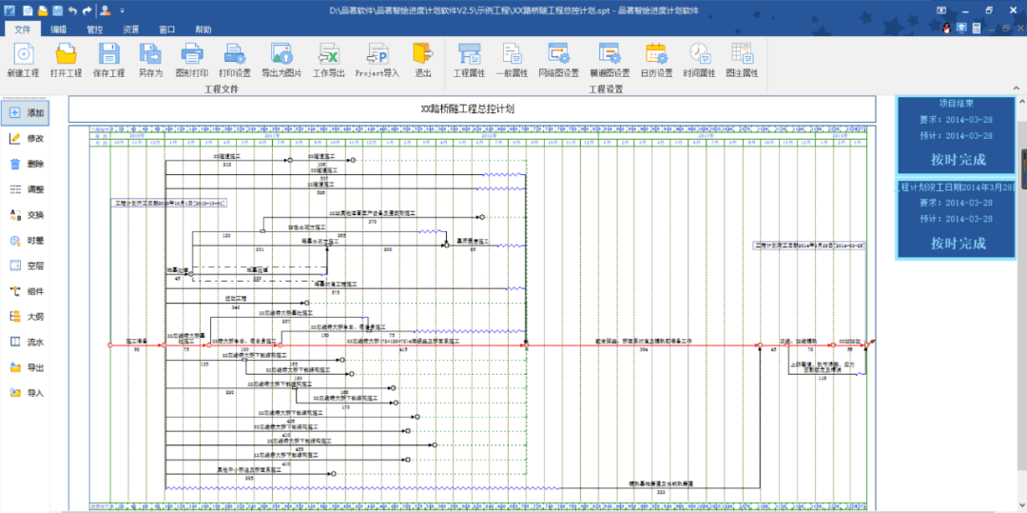Click the project start date label box

click(169, 204)
